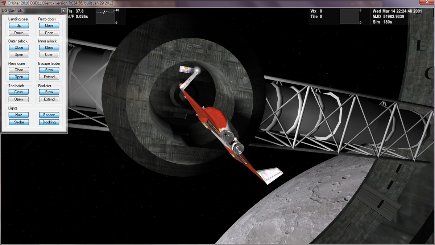Click the Vtx 0 statistic
Viewport: 435px width, 245px height.
point(316,11)
